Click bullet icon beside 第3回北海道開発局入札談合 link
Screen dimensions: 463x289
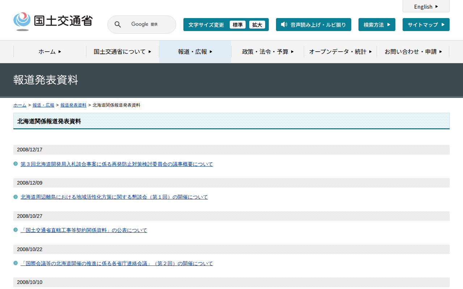[16, 164]
